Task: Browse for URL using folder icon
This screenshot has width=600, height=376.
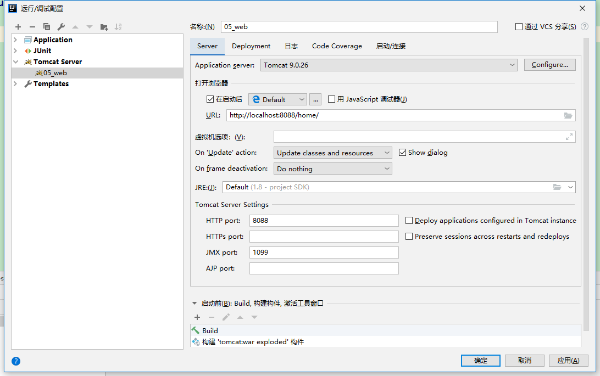Action: pos(568,115)
